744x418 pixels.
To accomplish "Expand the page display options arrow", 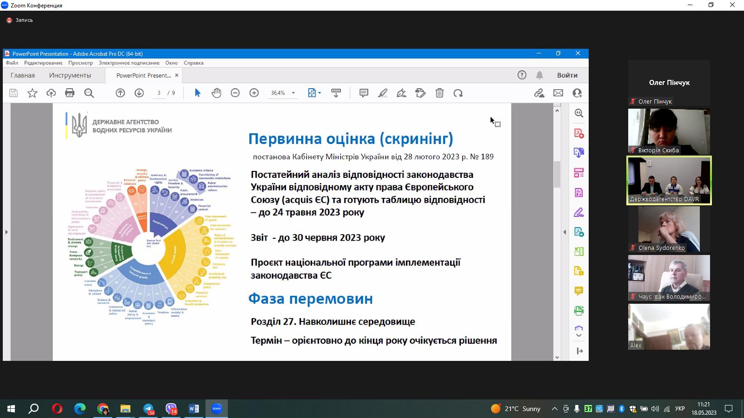I will [319, 93].
